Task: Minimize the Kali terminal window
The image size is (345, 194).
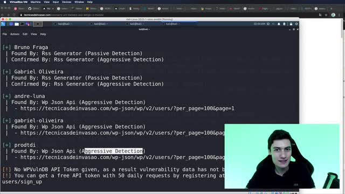Action: pos(289,29)
